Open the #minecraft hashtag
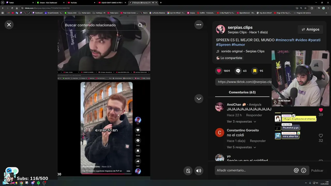 tap(285, 40)
